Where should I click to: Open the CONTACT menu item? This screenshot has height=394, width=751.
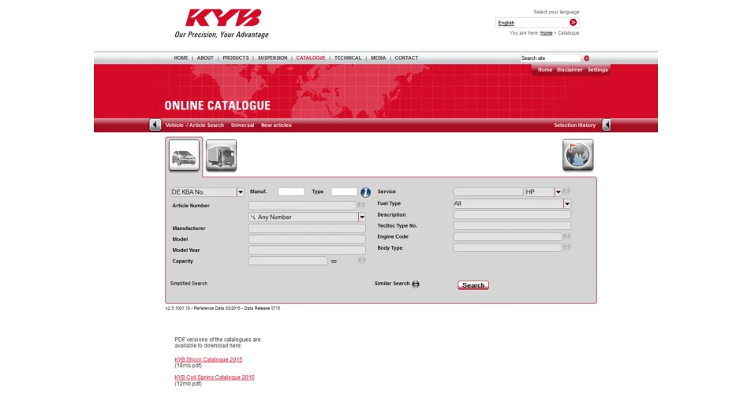click(x=406, y=58)
